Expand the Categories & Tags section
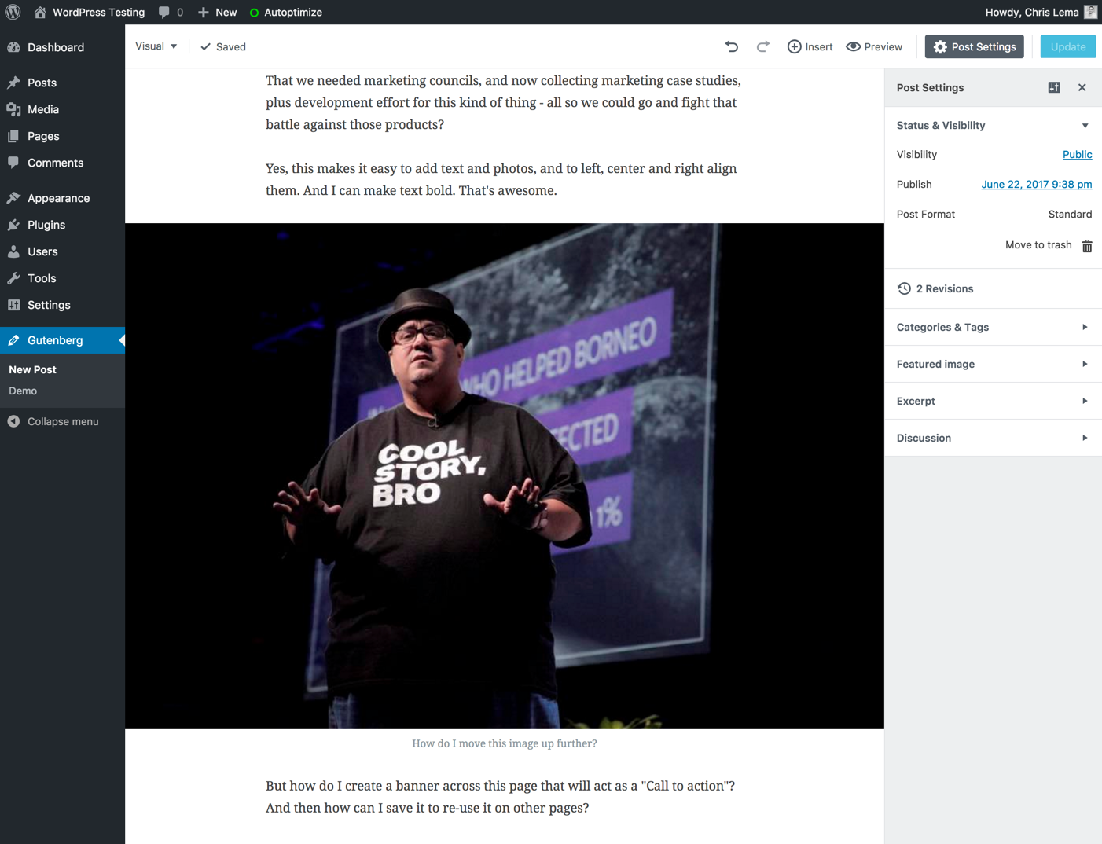The image size is (1102, 844). [x=1085, y=327]
